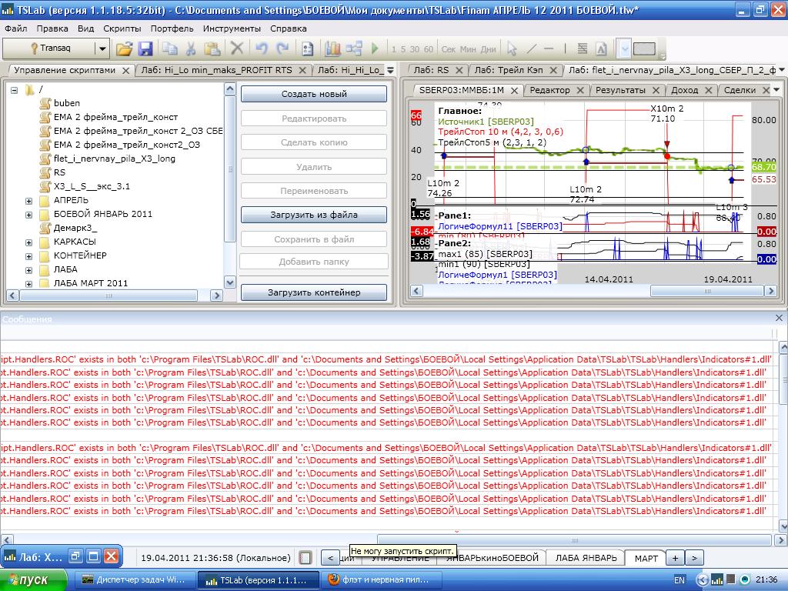Click the chart window toolbar icon

click(x=332, y=48)
